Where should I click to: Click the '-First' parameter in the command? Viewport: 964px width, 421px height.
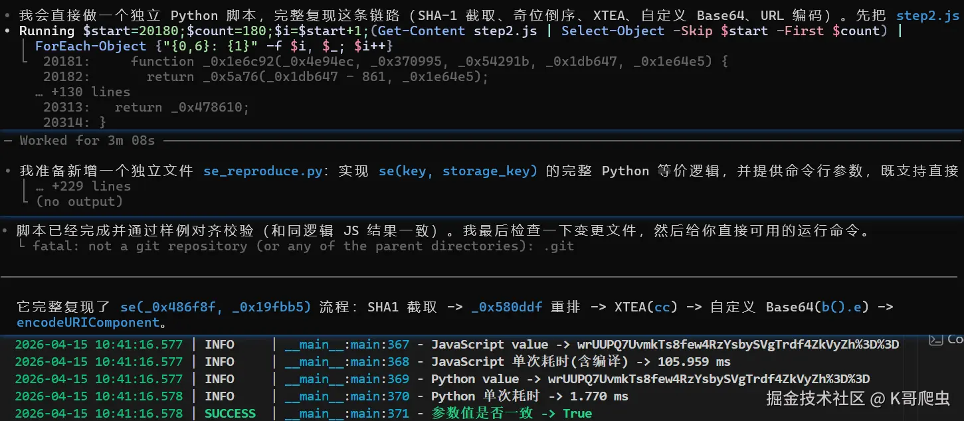801,31
